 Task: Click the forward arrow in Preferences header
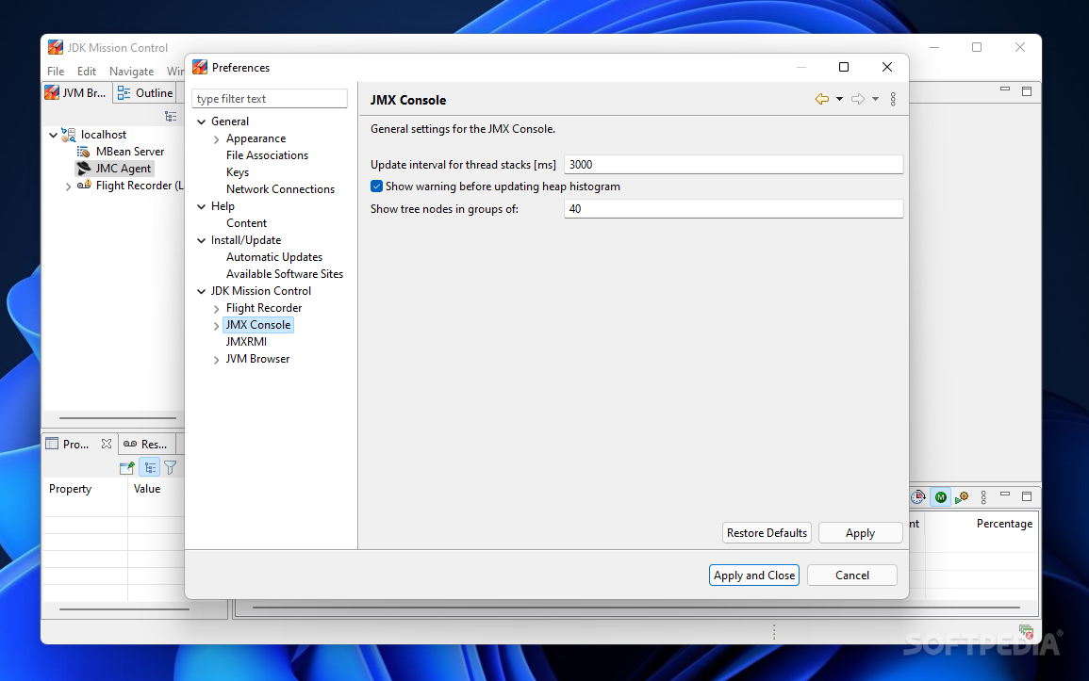858,99
